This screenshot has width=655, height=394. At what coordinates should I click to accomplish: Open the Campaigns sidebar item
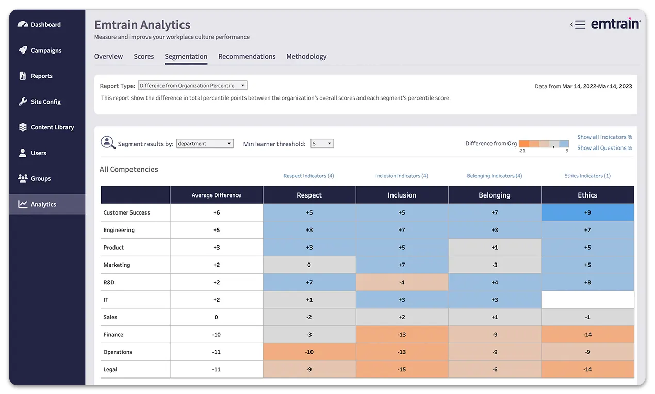click(47, 50)
